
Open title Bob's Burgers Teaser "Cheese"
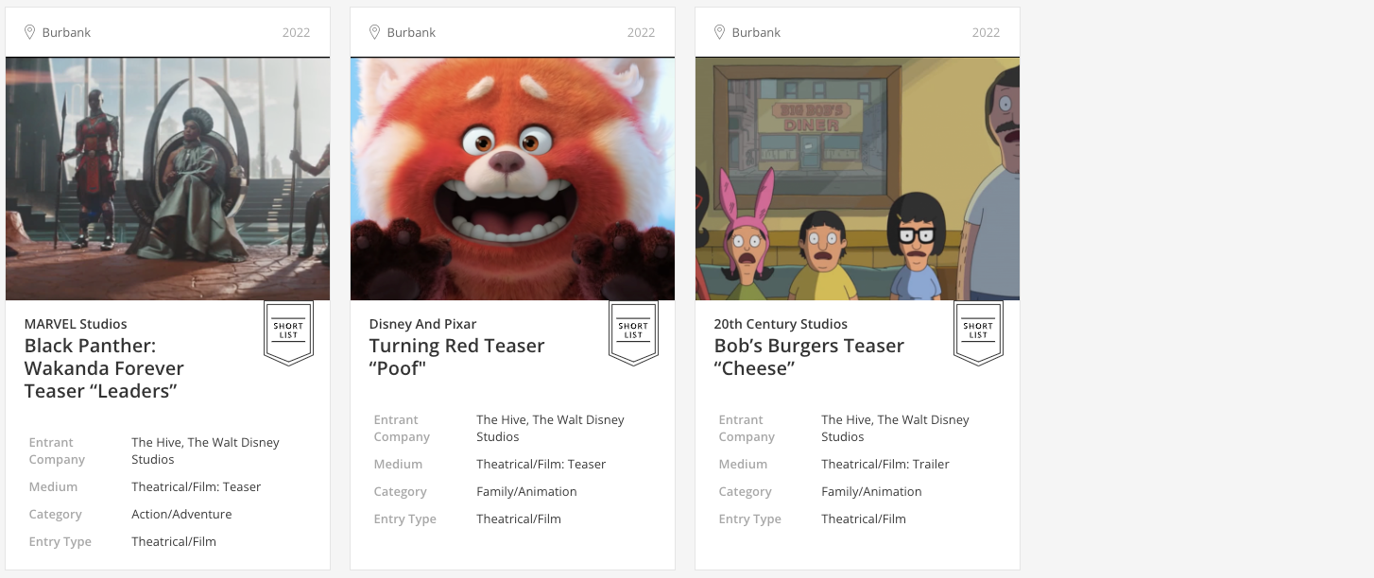pyautogui.click(x=809, y=357)
